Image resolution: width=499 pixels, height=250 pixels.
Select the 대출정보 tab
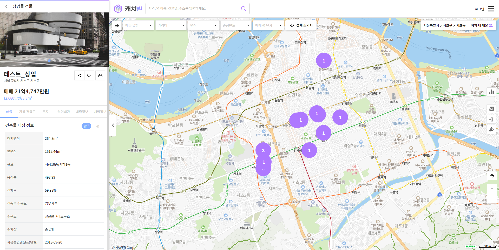pyautogui.click(x=82, y=112)
